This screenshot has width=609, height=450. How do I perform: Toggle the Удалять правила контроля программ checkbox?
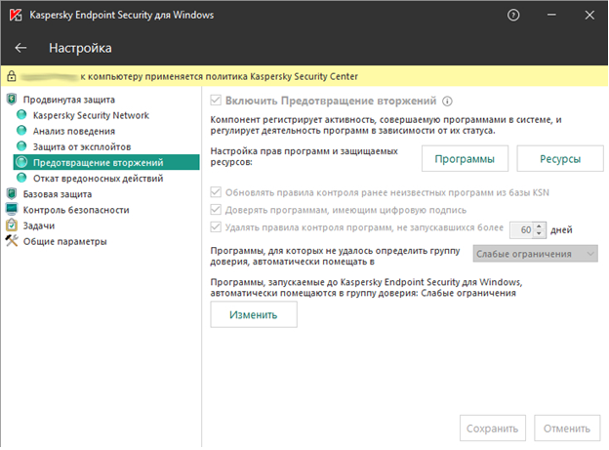(217, 228)
